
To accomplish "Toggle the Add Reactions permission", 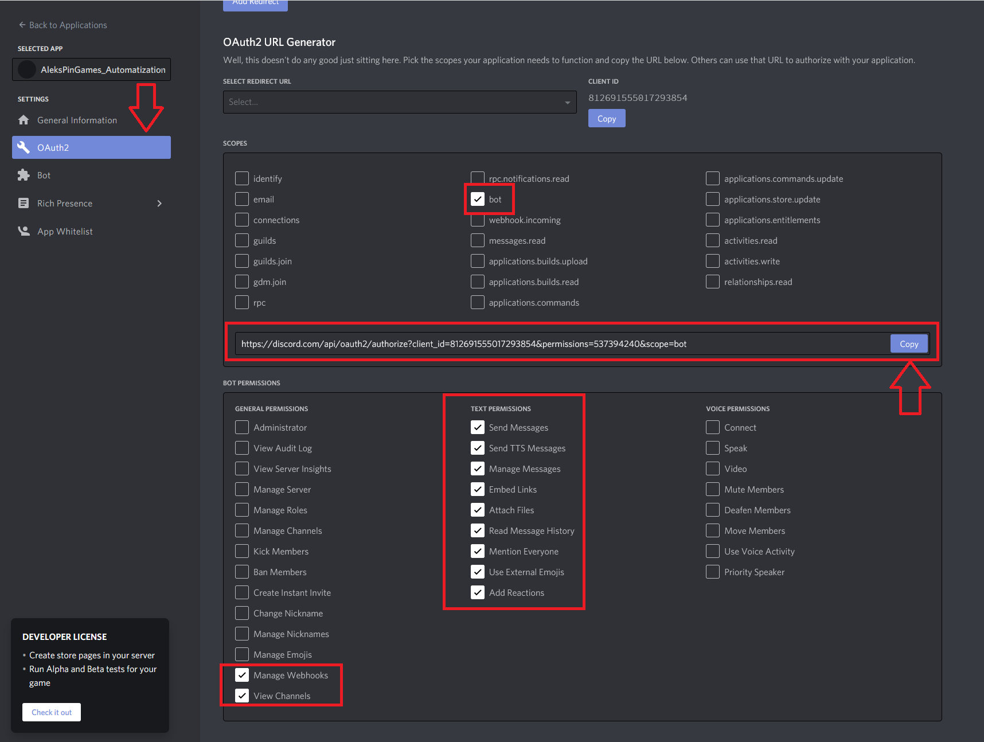I will pos(478,592).
